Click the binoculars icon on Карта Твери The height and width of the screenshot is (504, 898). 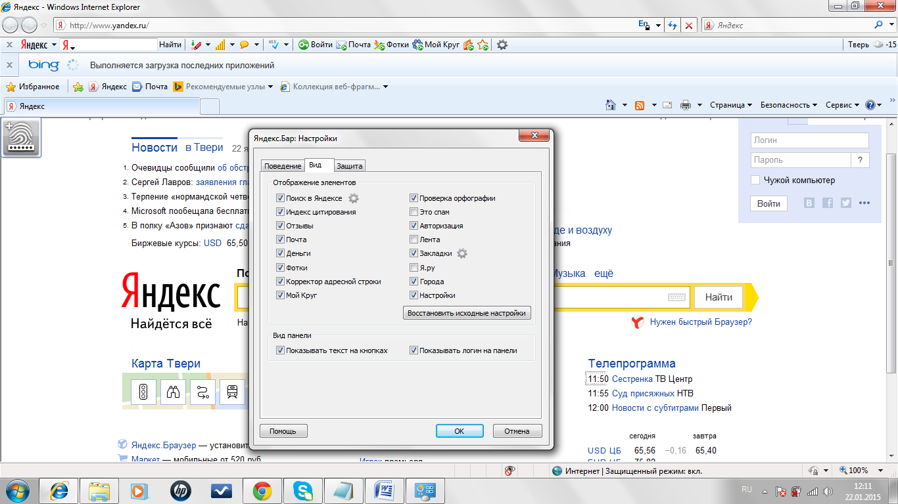coord(173,392)
